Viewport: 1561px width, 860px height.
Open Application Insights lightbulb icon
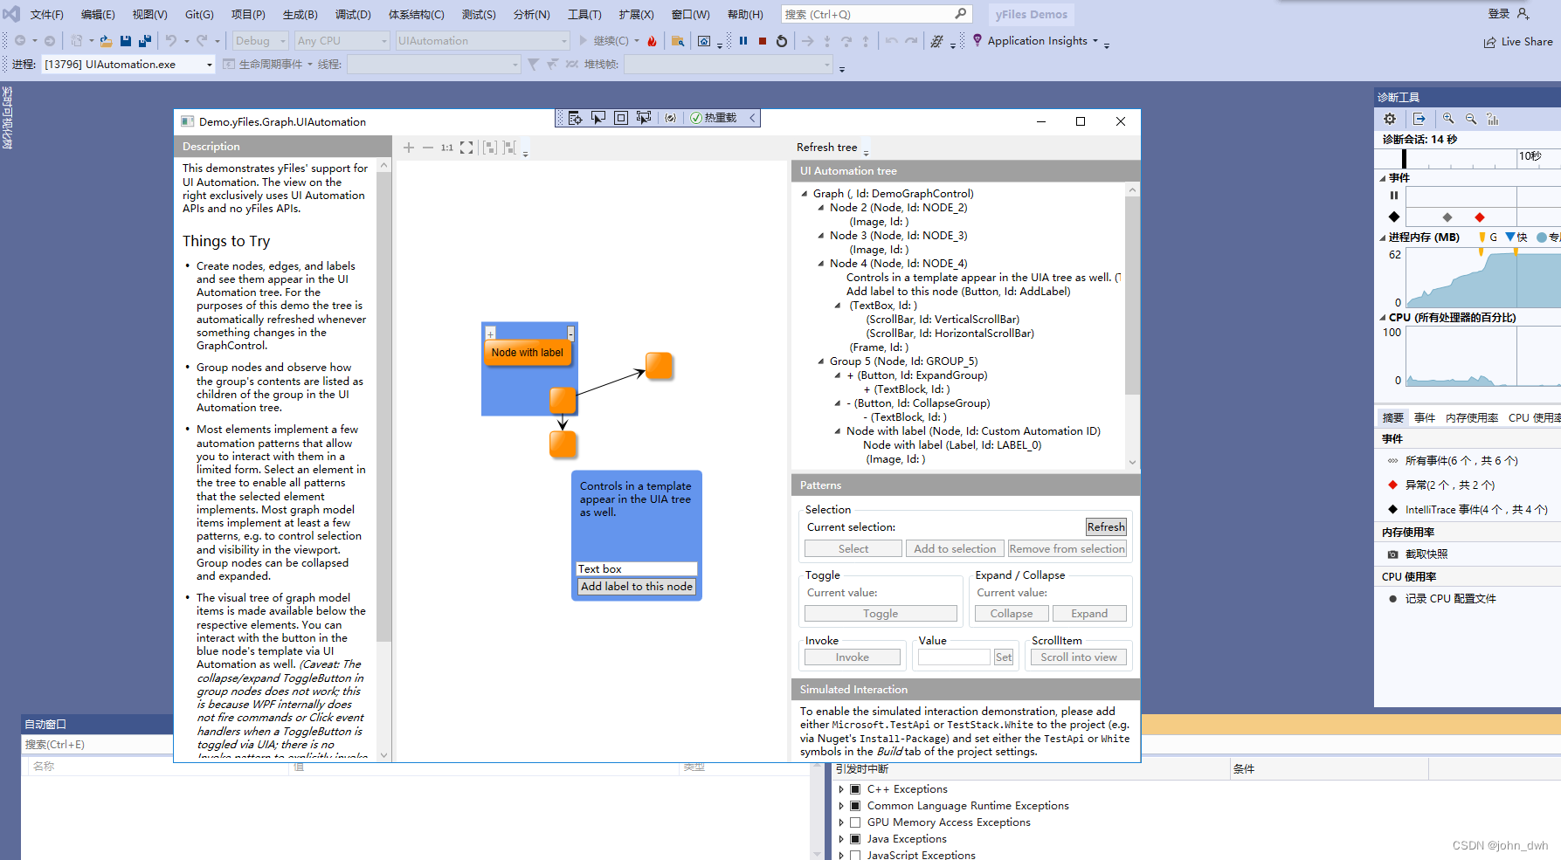click(x=977, y=40)
